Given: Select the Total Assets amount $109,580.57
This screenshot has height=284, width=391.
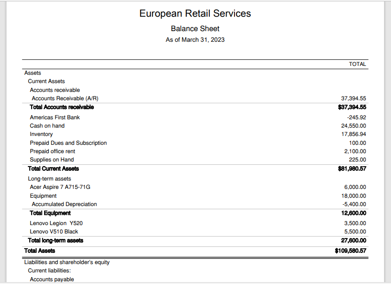Looking at the screenshot, I should tap(351, 251).
